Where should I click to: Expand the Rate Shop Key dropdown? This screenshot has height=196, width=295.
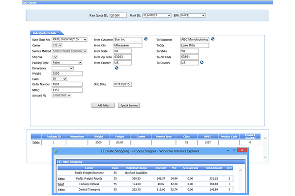(x=69, y=39)
